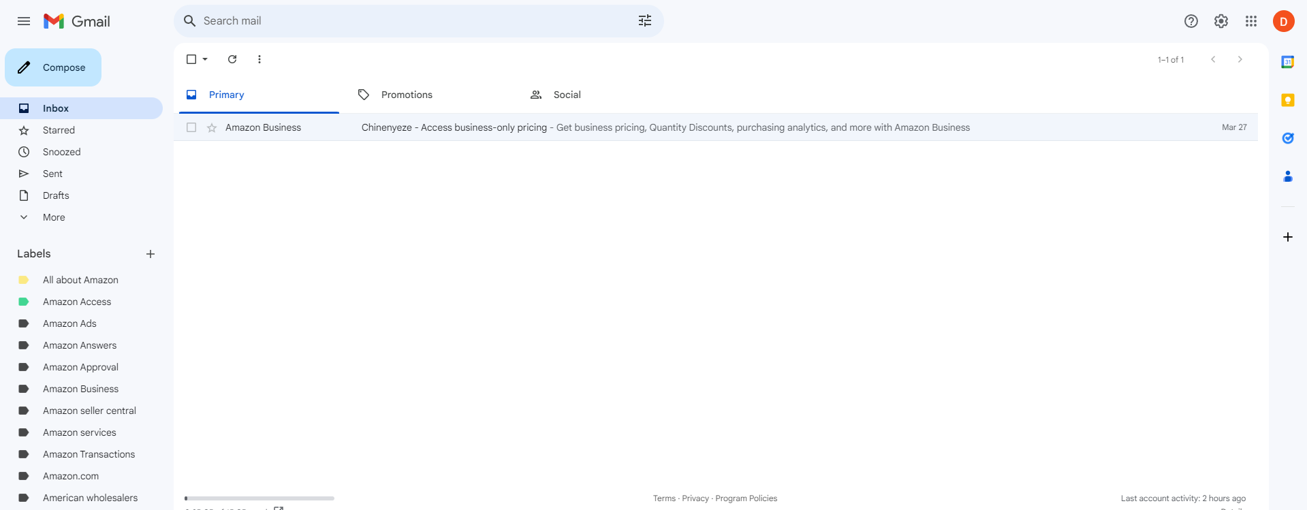
Task: Tick the select-all checkbox
Action: 191,59
